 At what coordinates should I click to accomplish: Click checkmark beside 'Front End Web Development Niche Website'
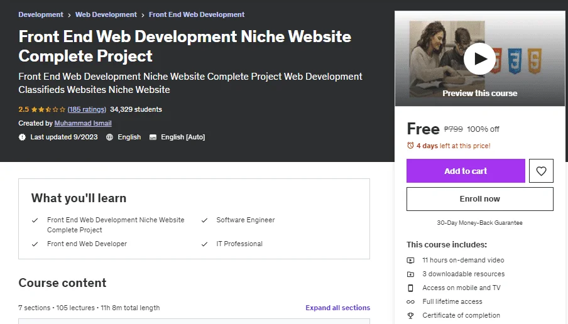[x=35, y=220]
